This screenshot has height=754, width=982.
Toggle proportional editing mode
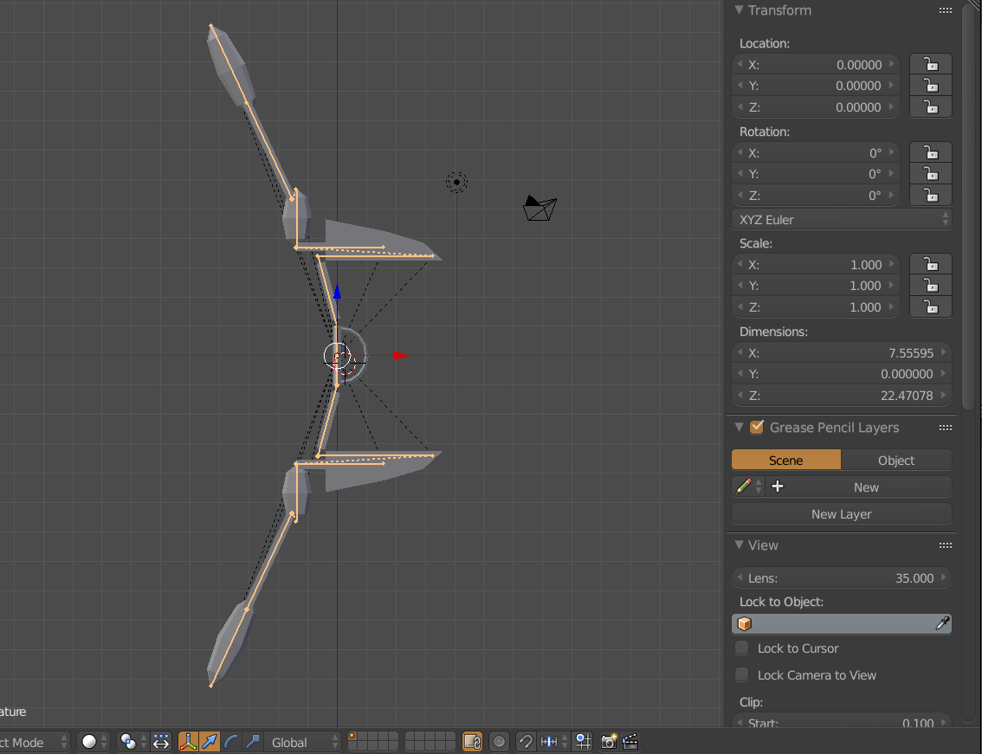pos(499,742)
